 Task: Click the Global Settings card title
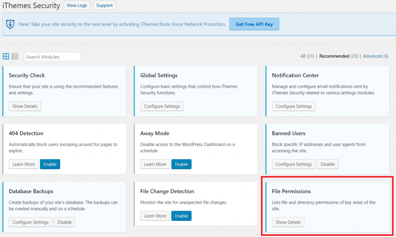(159, 75)
